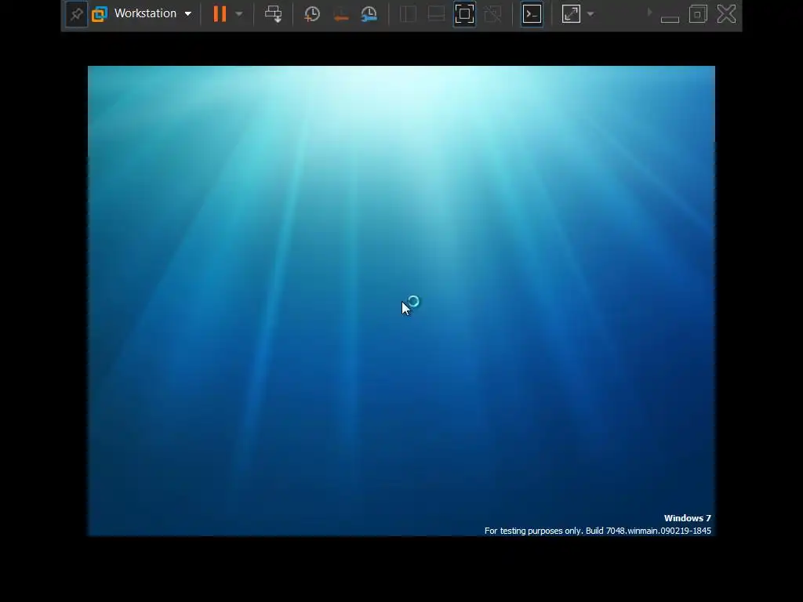Image resolution: width=803 pixels, height=602 pixels.
Task: Send Ctrl+Alt+Del to the VM
Action: [273, 14]
